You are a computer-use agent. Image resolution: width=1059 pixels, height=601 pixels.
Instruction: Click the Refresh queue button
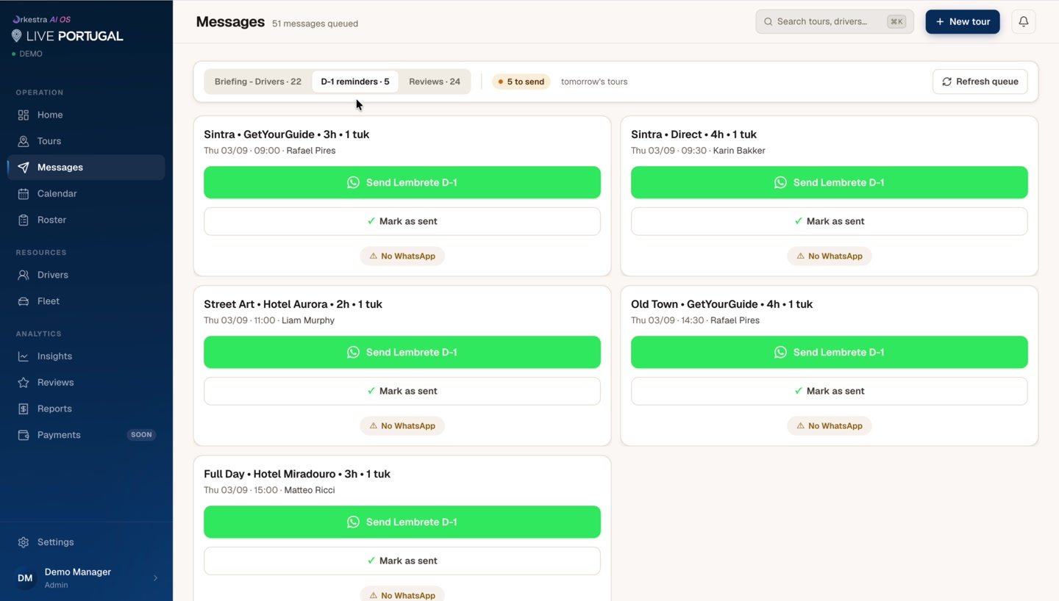pos(980,82)
